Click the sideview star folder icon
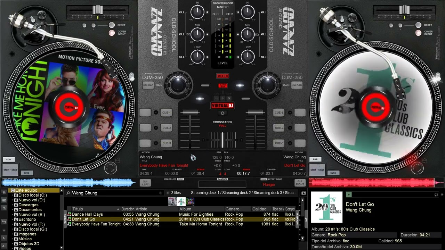The height and width of the screenshot is (250, 445). coord(304,193)
